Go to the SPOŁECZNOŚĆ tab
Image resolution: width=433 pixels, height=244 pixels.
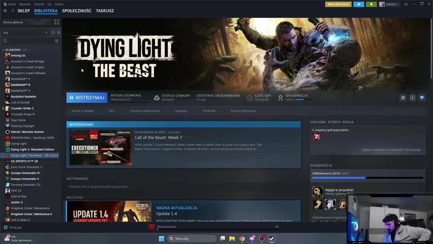[77, 11]
